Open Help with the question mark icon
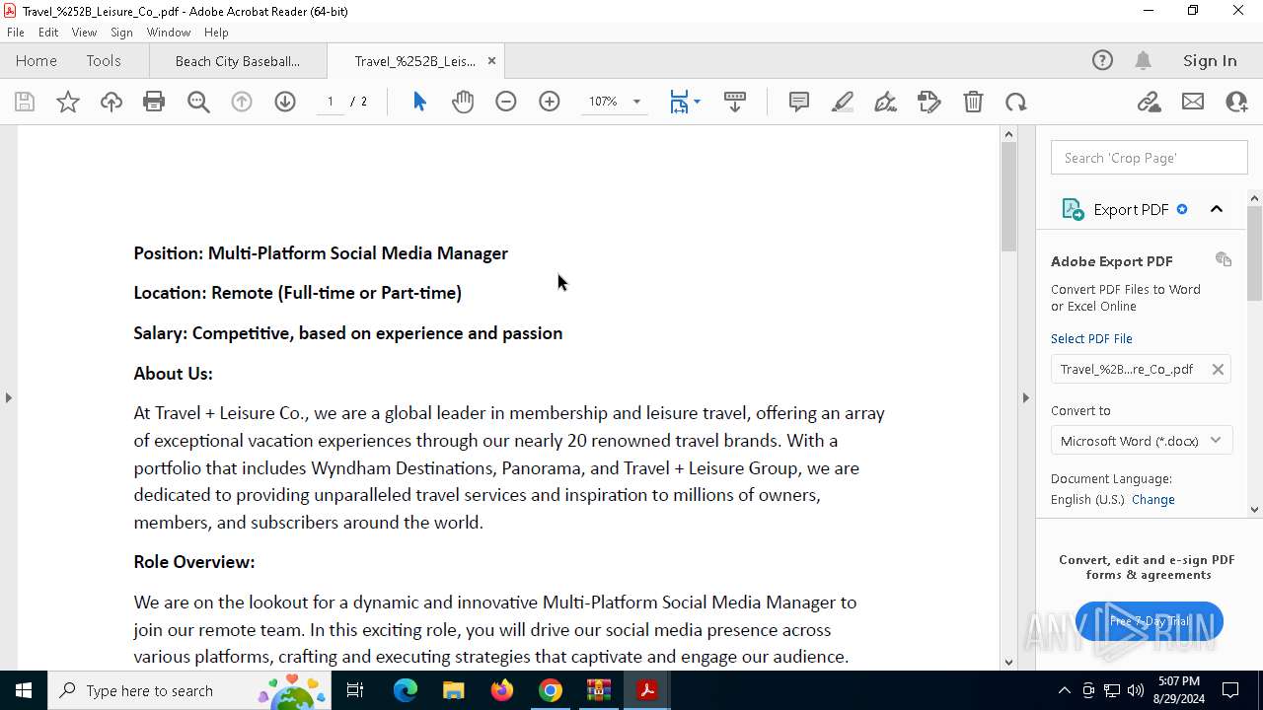This screenshot has width=1263, height=710. 1102,60
